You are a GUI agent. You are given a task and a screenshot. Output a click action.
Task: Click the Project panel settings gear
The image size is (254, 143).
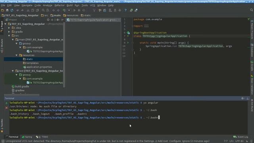[58, 20]
